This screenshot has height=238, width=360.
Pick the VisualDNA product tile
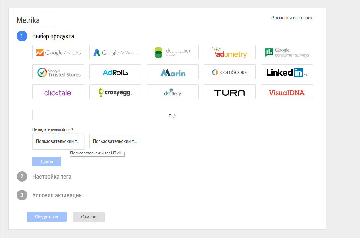[287, 92]
